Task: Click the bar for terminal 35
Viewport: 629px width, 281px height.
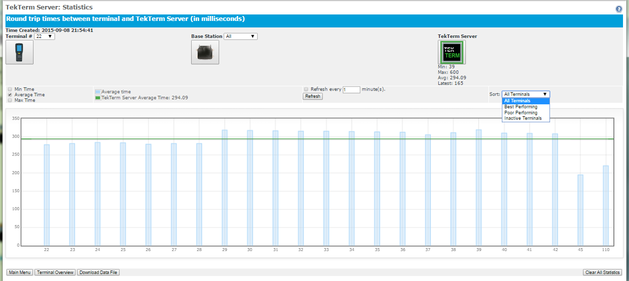Action: click(377, 188)
